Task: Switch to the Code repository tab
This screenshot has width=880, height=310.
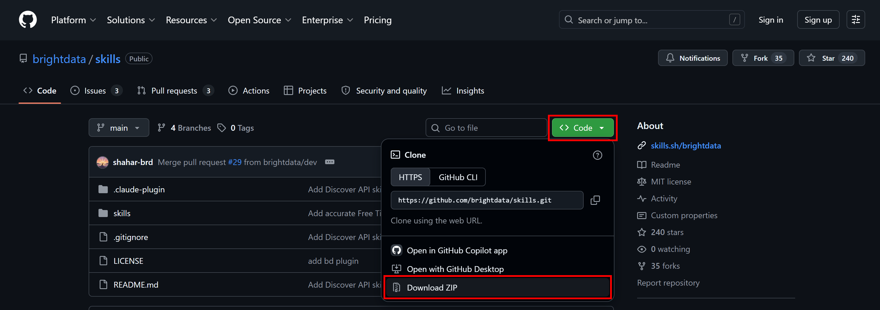Action: click(x=40, y=91)
